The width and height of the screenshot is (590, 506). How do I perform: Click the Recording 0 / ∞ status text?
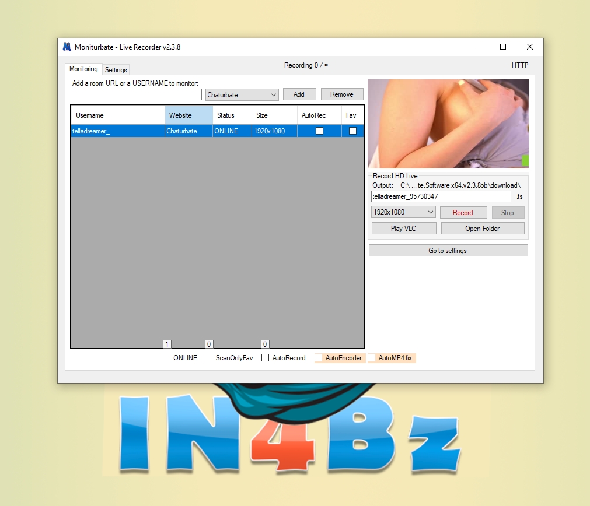coord(306,65)
